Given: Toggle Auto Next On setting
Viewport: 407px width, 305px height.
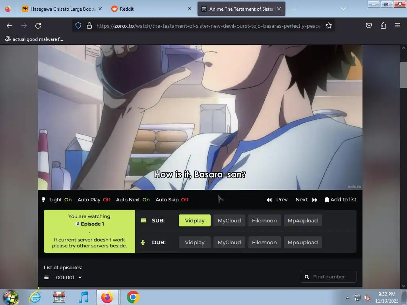Looking at the screenshot, I should 133,200.
